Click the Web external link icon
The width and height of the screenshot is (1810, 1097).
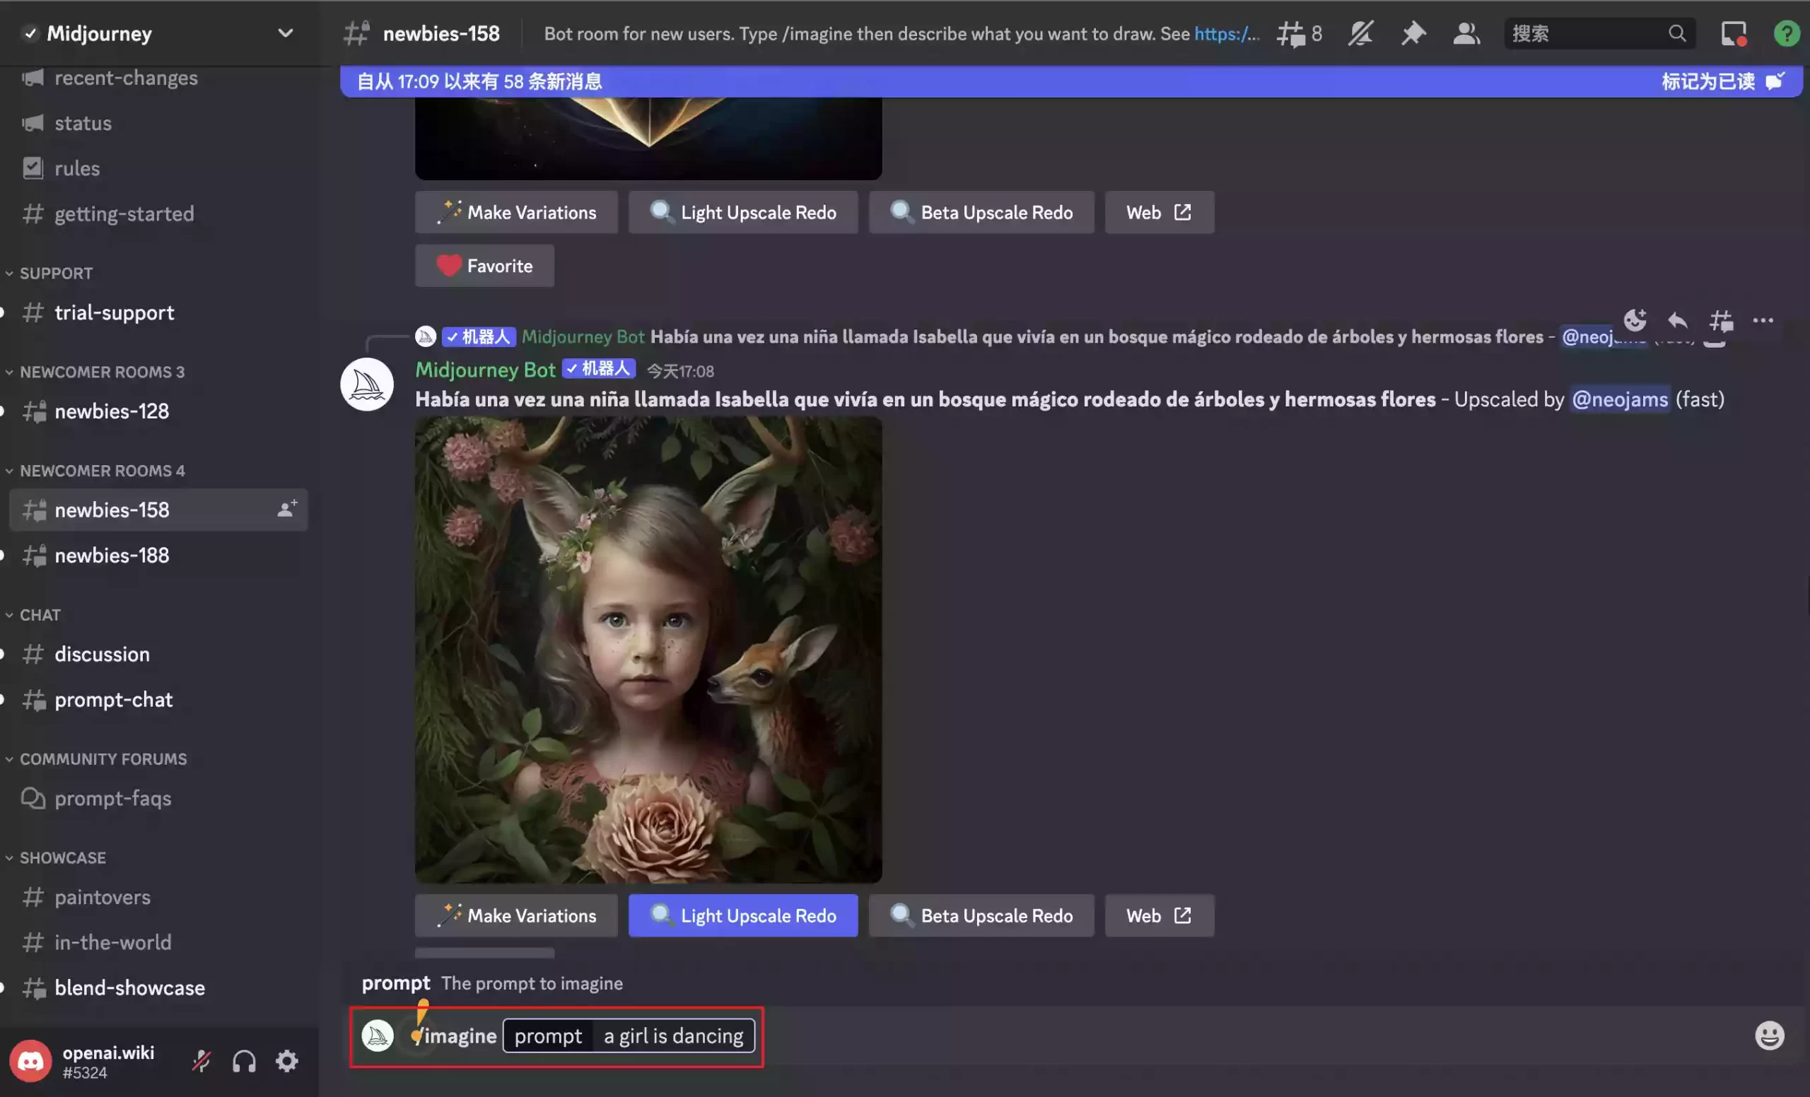point(1183,915)
